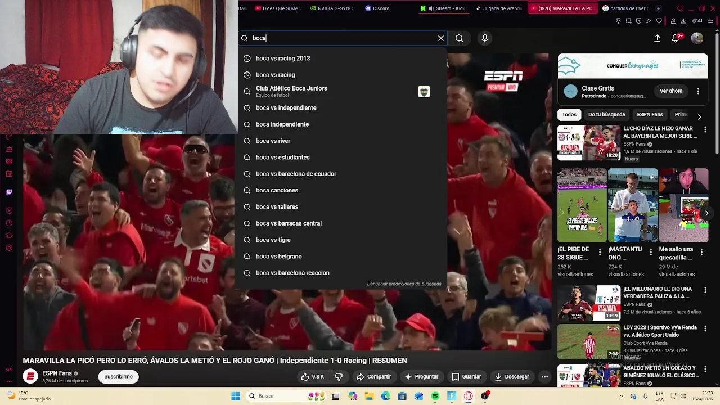The width and height of the screenshot is (720, 405).
Task: Select the 'Todos' filter chip
Action: 569,115
